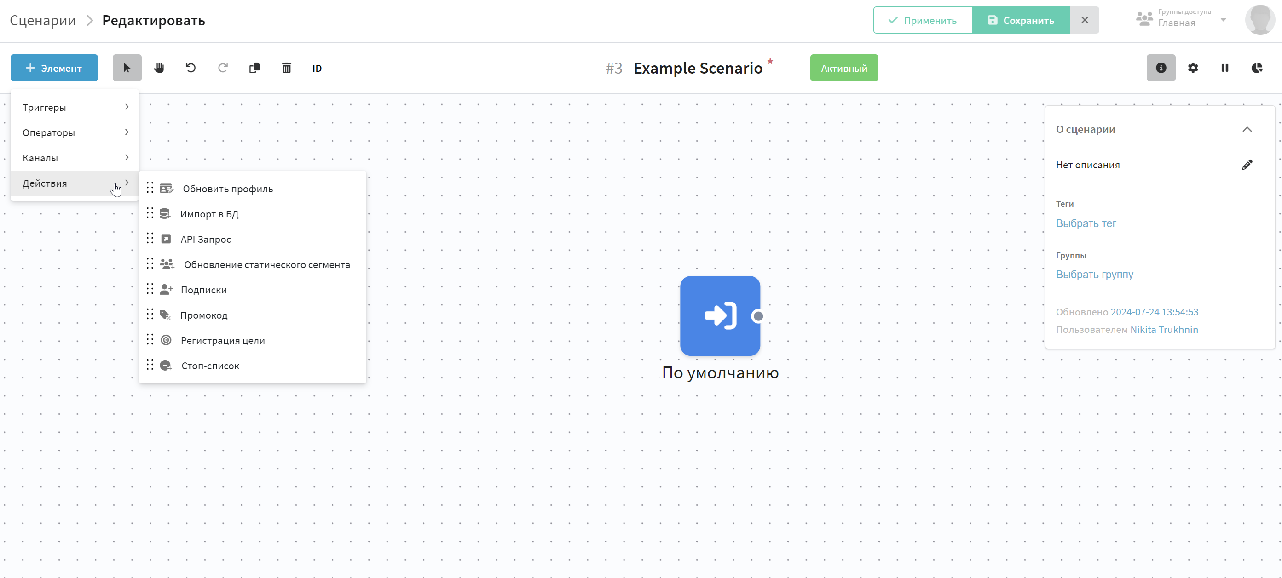Screen dimensions: 1282x578
Task: Click the Settings gear icon
Action: coord(1193,68)
